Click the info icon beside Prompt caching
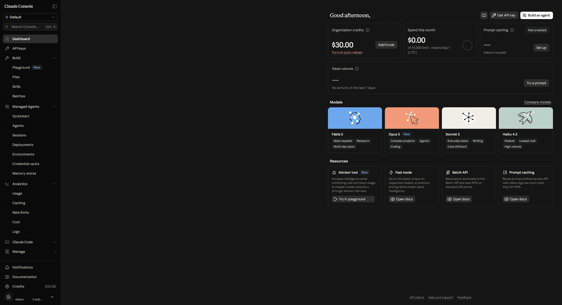The image size is (562, 305). [512, 30]
